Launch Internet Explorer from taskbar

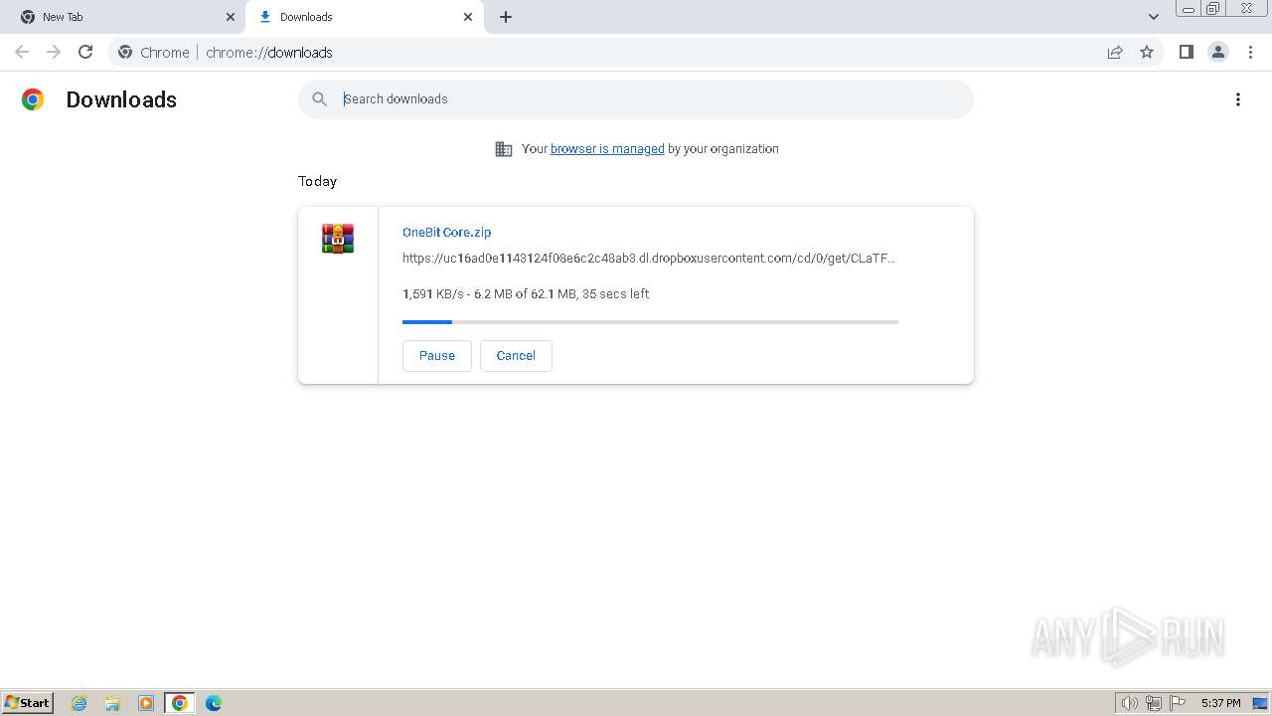tap(79, 703)
